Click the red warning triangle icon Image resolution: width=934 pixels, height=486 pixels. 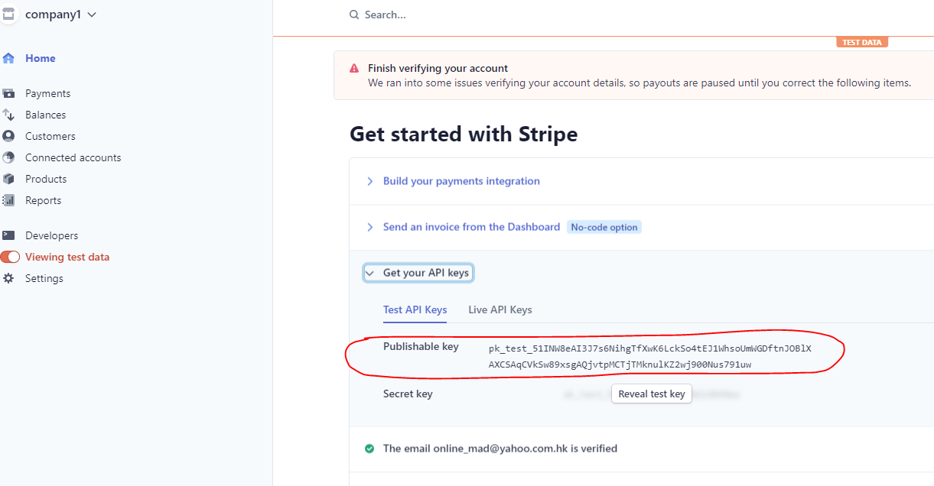[354, 68]
